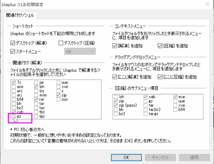Screen dimensions: 214x164
Task: Check bh in association list
Action: pyautogui.click(x=14, y=103)
